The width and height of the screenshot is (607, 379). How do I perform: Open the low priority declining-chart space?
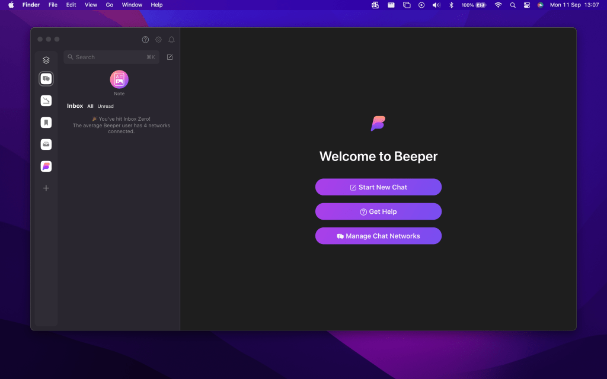tap(46, 101)
